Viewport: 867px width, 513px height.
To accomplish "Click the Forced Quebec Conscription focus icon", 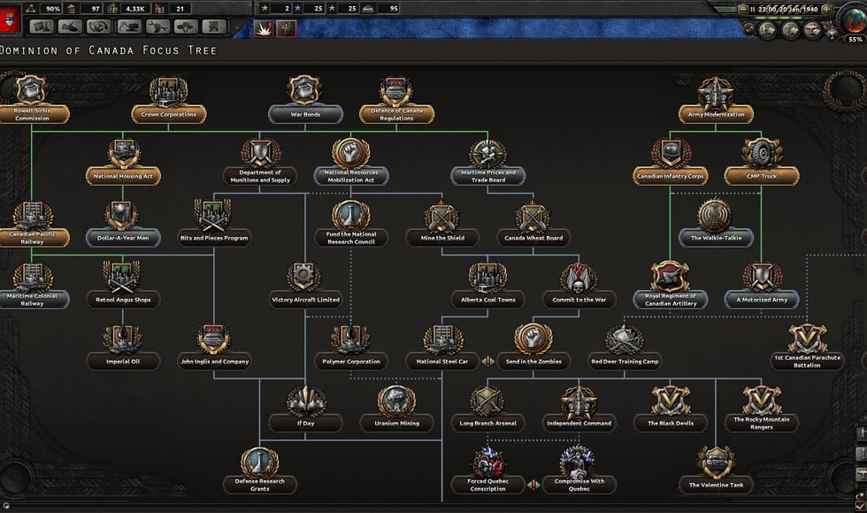I will click(x=487, y=462).
